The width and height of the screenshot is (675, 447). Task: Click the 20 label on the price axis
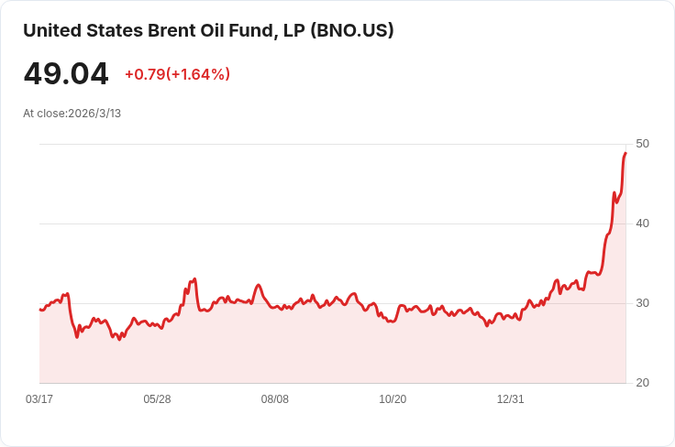coord(642,383)
